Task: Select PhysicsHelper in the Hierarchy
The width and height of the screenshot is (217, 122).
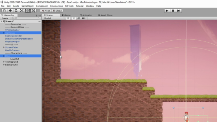Action: tap(12, 42)
